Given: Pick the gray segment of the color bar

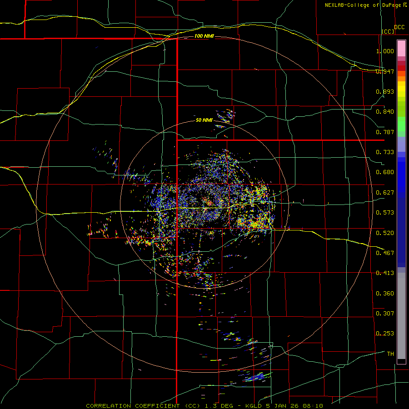Looking at the screenshot, I should pos(401,316).
